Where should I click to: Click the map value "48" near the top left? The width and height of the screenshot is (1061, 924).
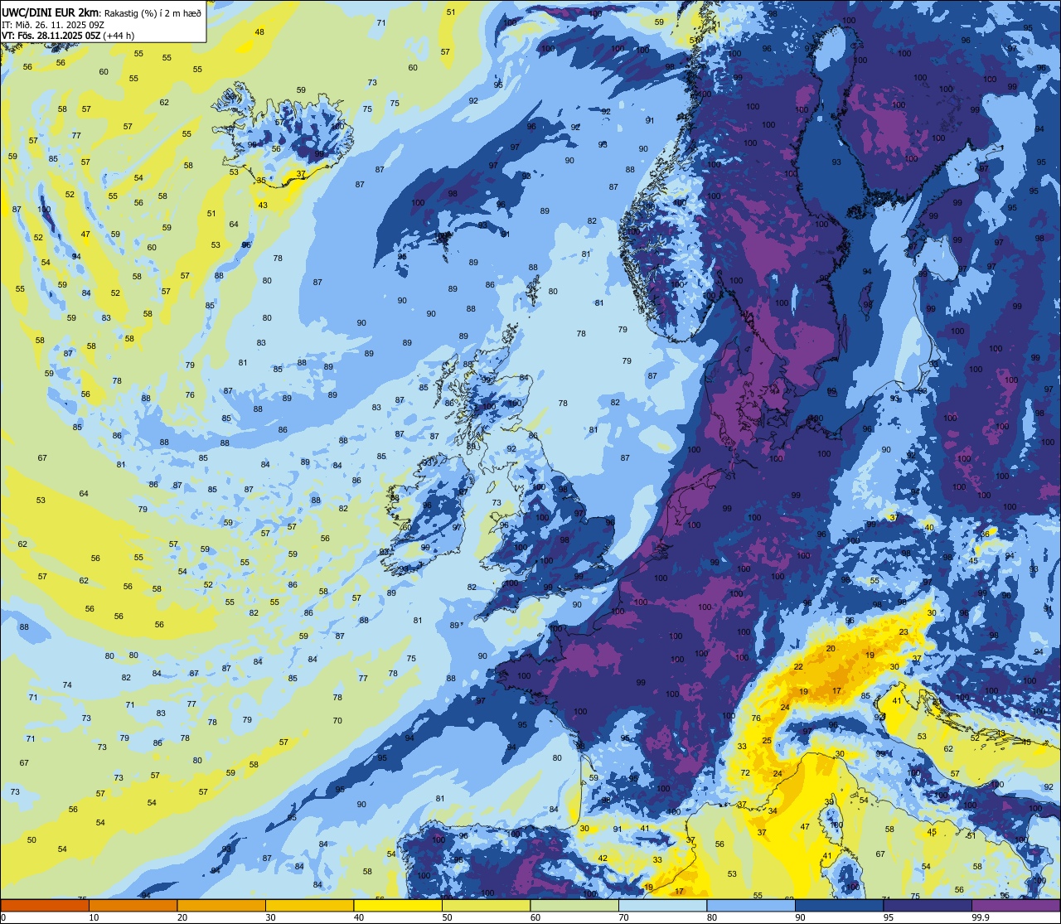259,31
